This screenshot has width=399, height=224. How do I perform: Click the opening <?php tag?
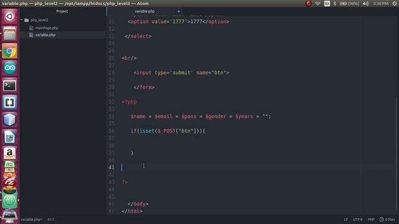pos(129,102)
